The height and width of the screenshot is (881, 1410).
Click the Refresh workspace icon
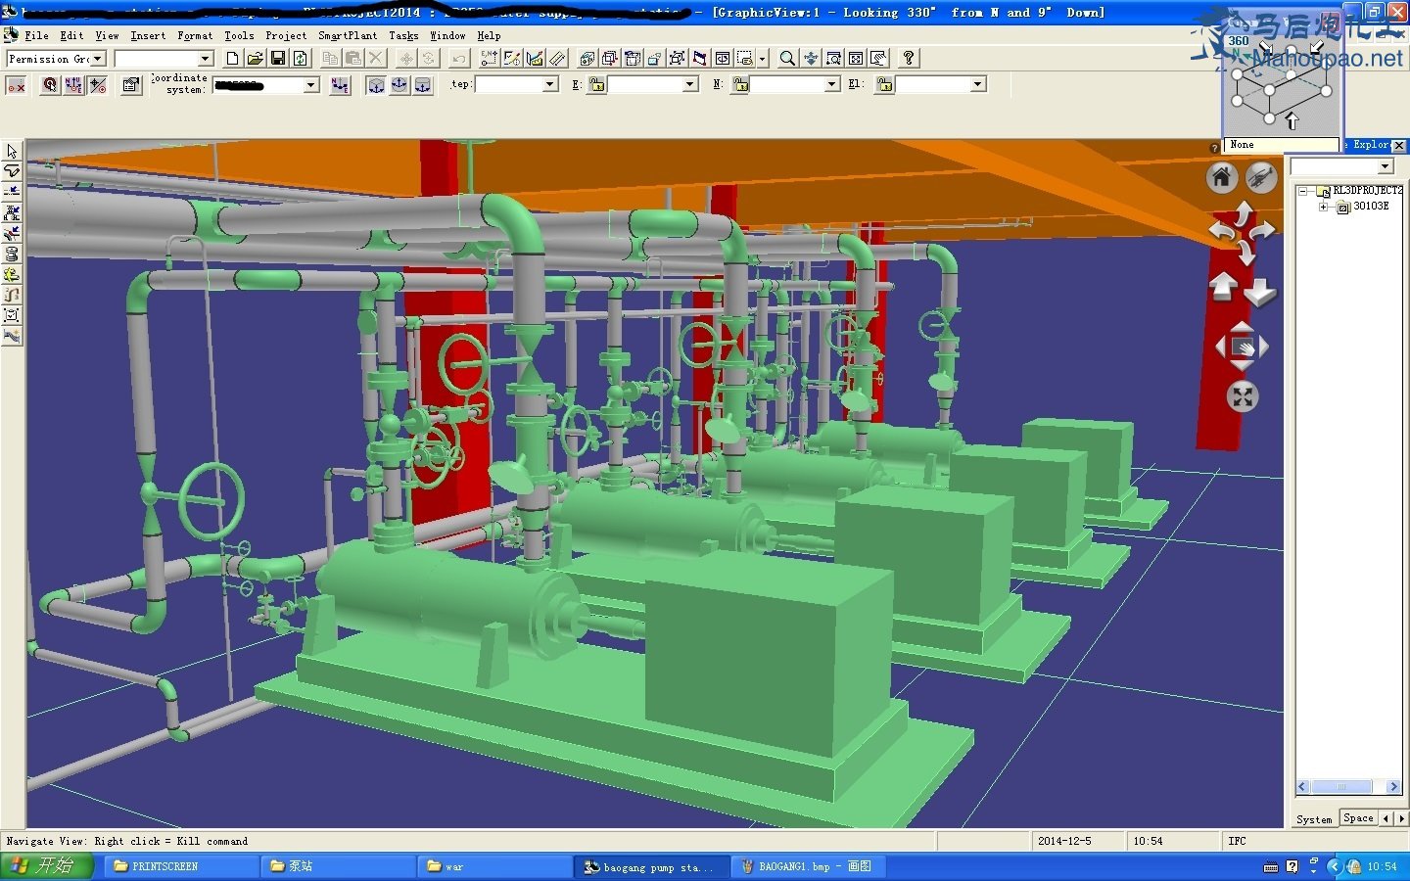tap(300, 59)
